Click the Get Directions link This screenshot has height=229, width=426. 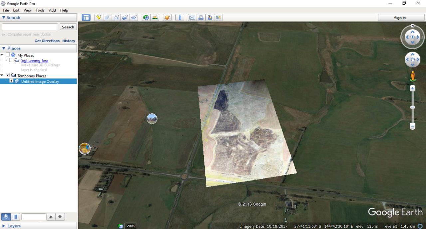click(47, 41)
